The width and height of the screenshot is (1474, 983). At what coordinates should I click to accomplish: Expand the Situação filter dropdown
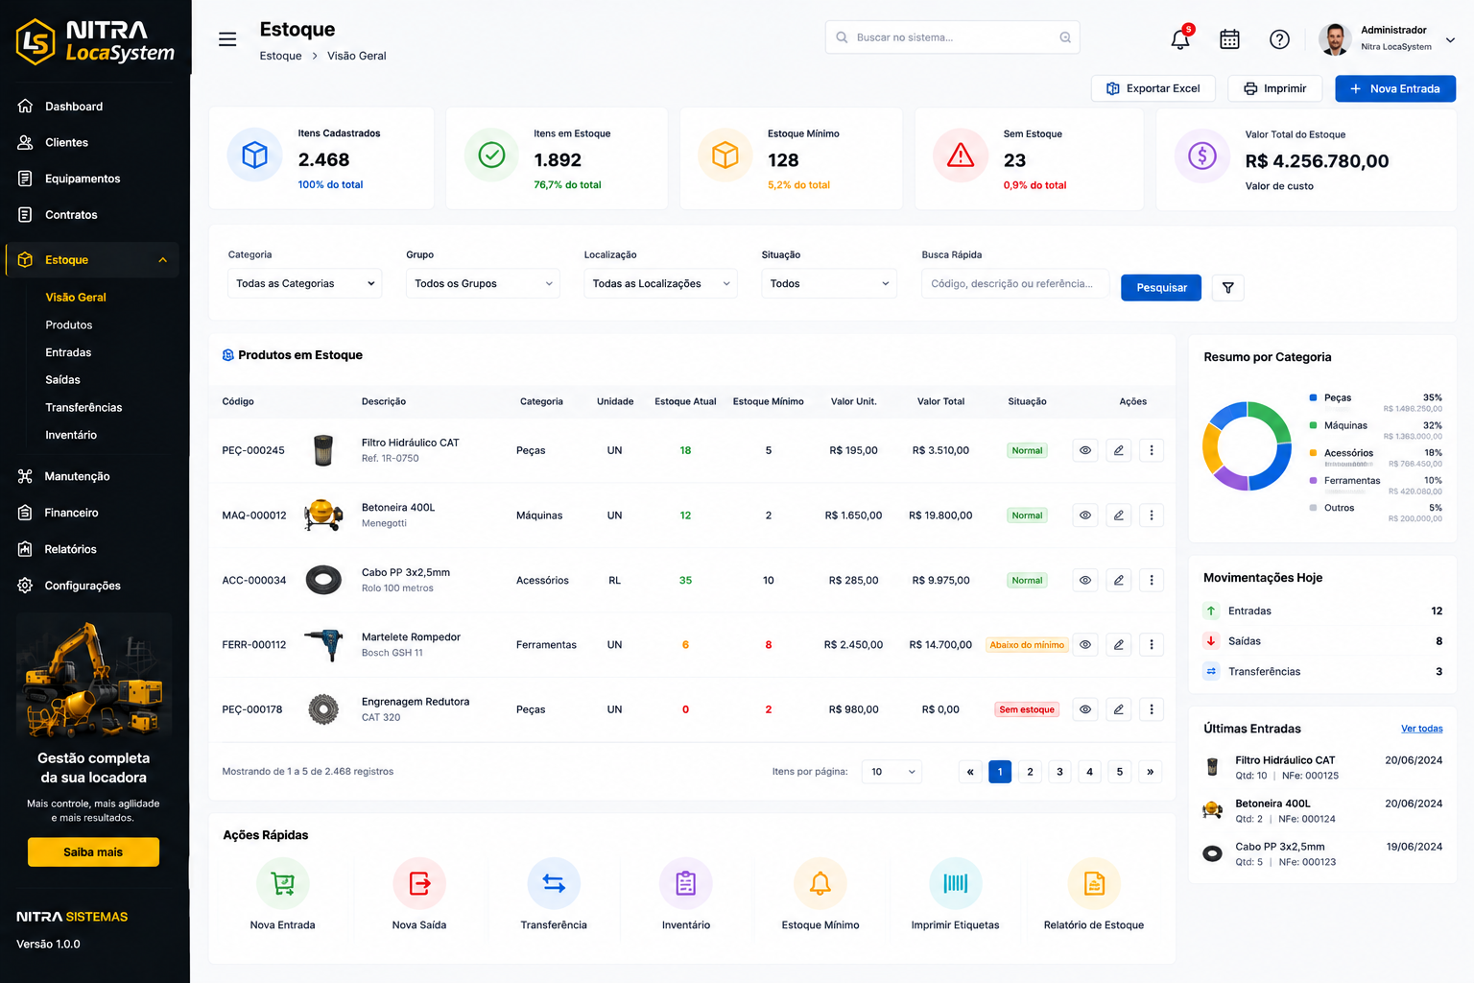[x=829, y=283]
